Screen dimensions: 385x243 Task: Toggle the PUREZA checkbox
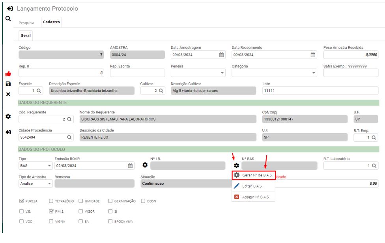(x=22, y=201)
